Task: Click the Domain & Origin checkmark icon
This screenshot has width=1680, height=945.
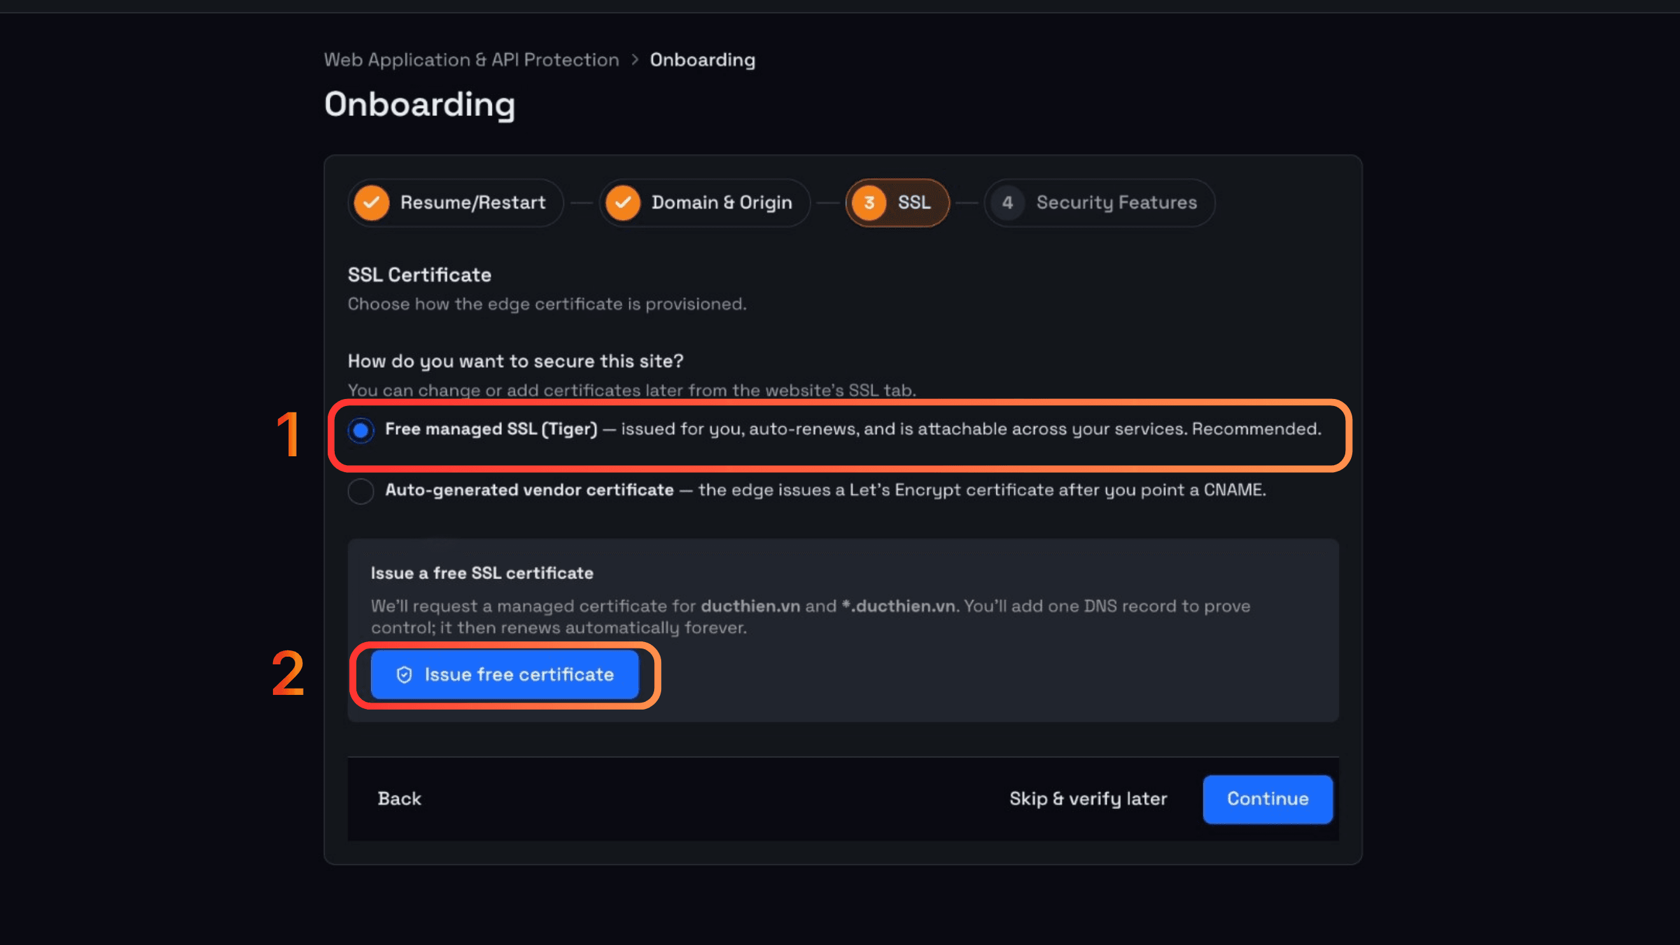Action: point(623,203)
